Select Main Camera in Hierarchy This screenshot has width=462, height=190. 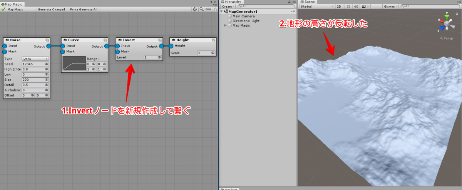coord(243,16)
